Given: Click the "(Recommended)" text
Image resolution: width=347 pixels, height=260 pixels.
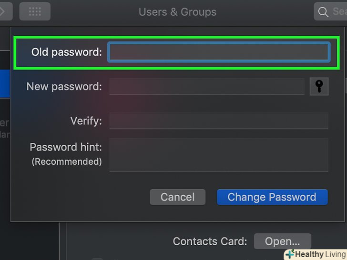Looking at the screenshot, I should click(x=67, y=161).
